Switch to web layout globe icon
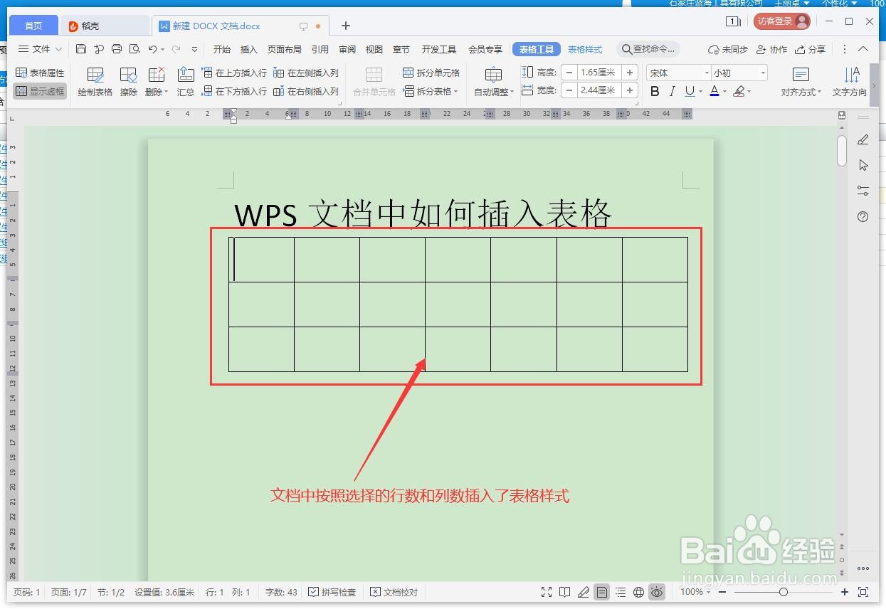Screen dimensions: 886x609 click(639, 592)
